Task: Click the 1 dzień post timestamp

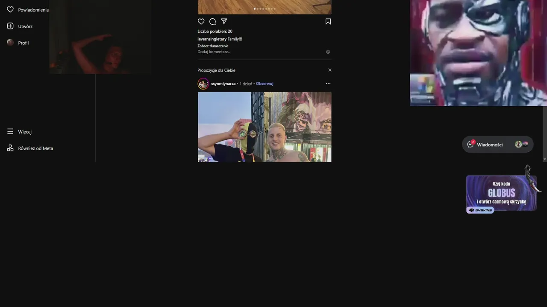Action: pyautogui.click(x=246, y=84)
